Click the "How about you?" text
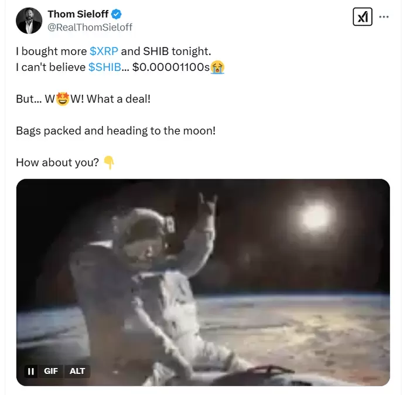This screenshot has height=395, width=410. tap(57, 162)
